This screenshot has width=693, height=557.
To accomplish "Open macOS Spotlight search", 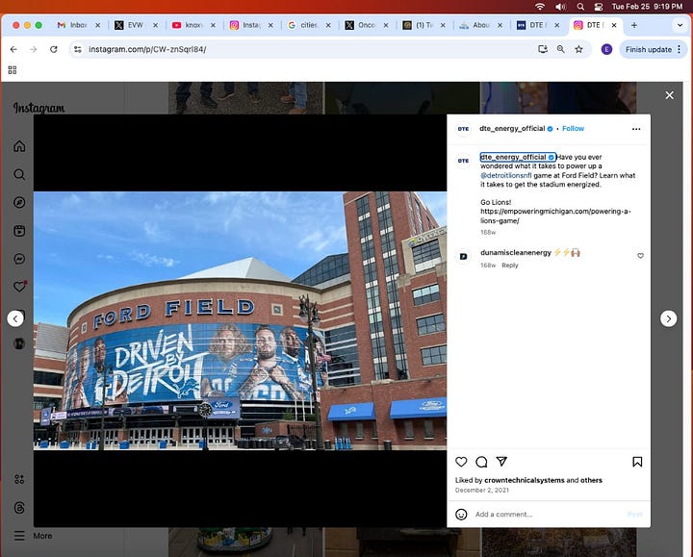I will pos(580,7).
